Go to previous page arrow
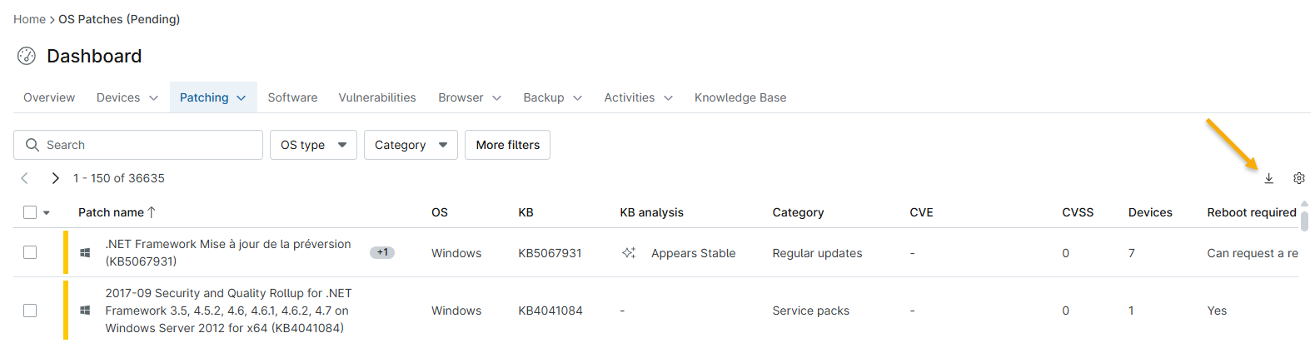 (x=25, y=178)
